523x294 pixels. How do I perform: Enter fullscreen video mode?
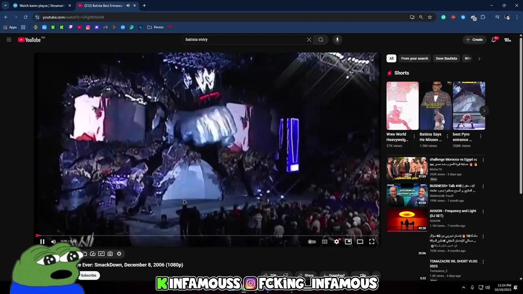coord(372,242)
